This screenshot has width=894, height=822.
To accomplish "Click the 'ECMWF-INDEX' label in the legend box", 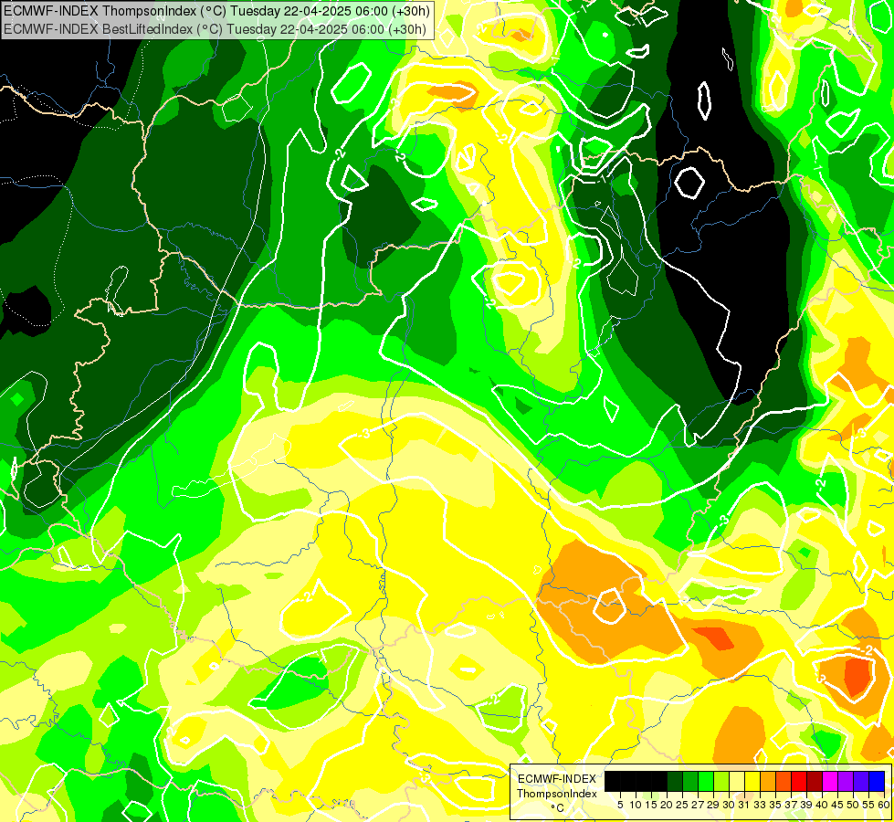I will pyautogui.click(x=557, y=779).
